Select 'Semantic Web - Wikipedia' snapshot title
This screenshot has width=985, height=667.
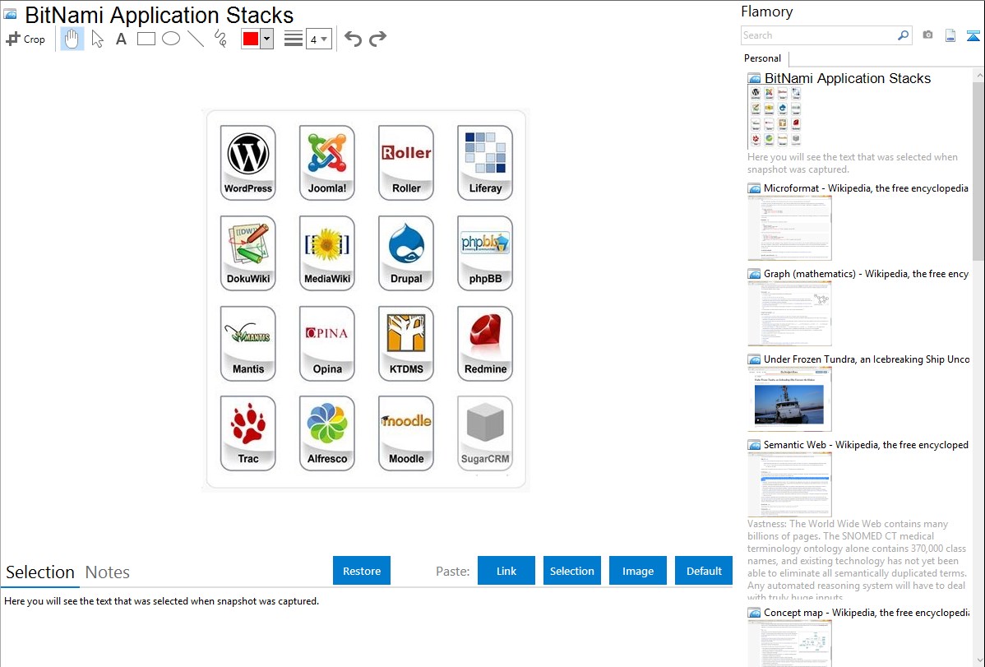pos(866,444)
